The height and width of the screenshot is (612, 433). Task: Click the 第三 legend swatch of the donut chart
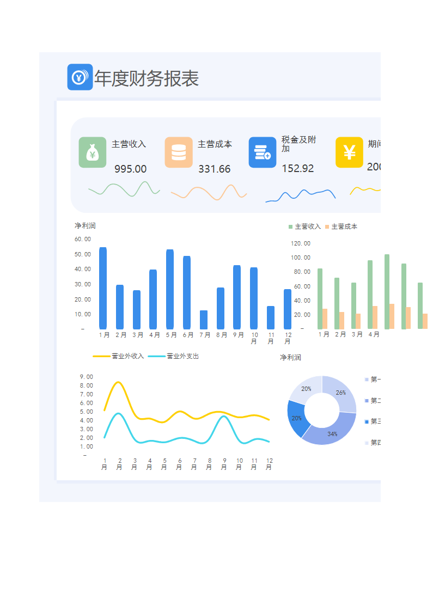click(x=367, y=421)
